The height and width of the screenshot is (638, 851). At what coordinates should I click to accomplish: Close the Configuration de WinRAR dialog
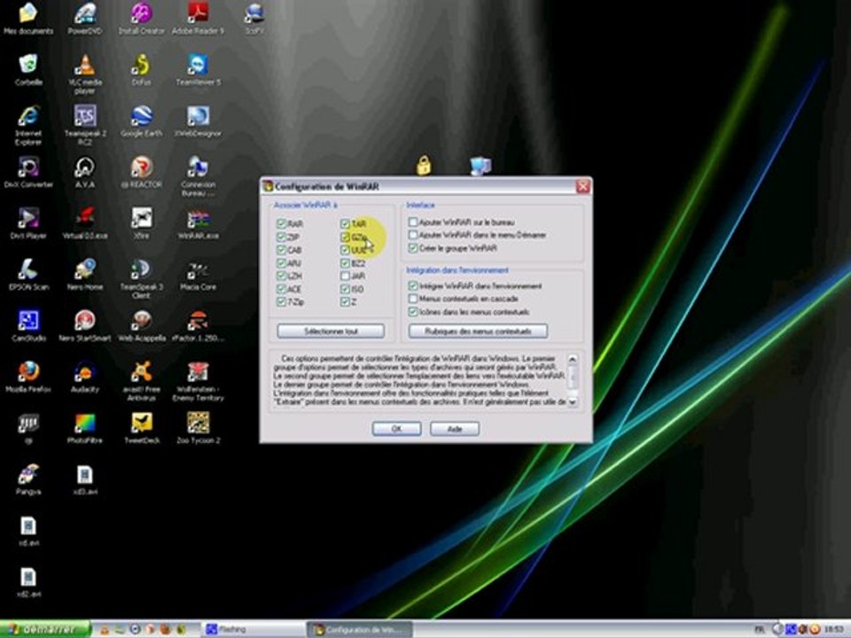pos(583,186)
